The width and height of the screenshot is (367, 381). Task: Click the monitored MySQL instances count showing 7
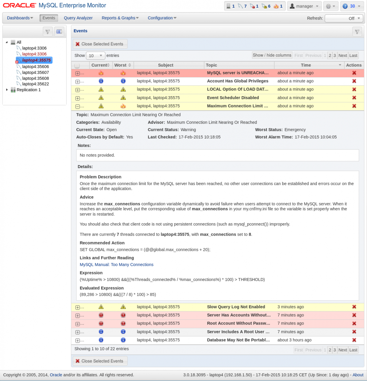point(242,6)
